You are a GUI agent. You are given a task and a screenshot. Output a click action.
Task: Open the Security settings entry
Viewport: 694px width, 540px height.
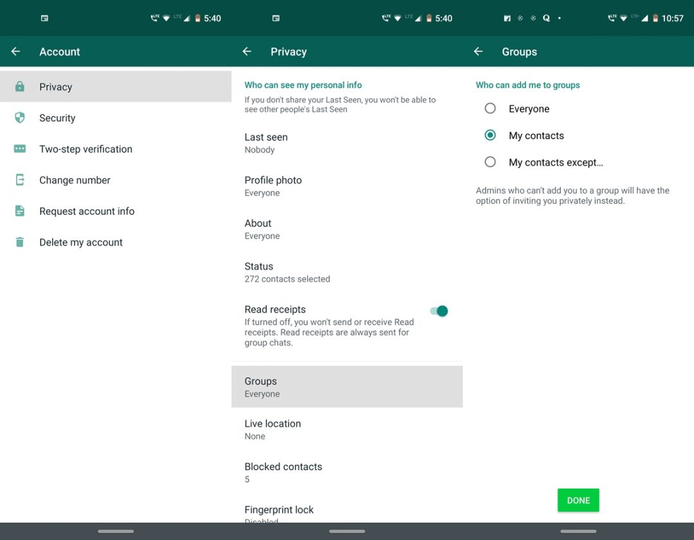coord(116,118)
